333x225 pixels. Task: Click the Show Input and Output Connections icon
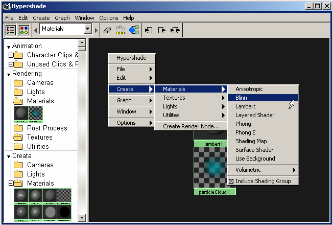click(x=175, y=30)
